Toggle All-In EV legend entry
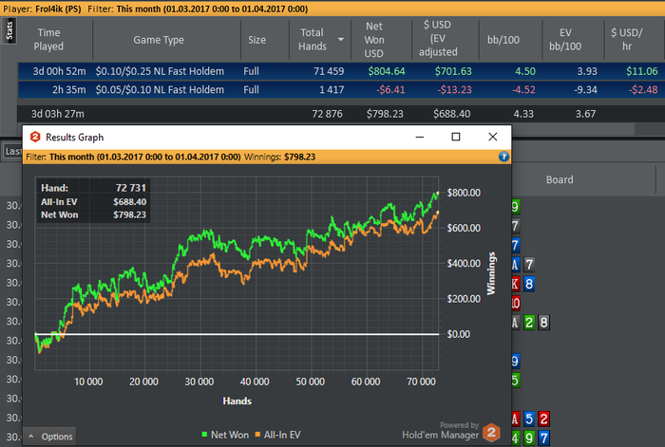The height and width of the screenshot is (447, 665). coord(277,435)
